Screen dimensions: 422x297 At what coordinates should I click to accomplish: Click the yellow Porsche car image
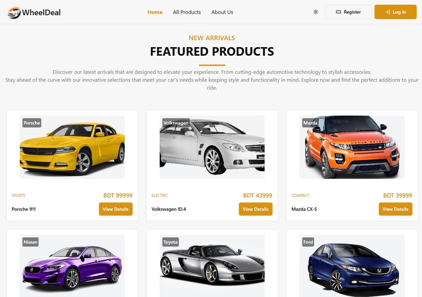(x=72, y=147)
